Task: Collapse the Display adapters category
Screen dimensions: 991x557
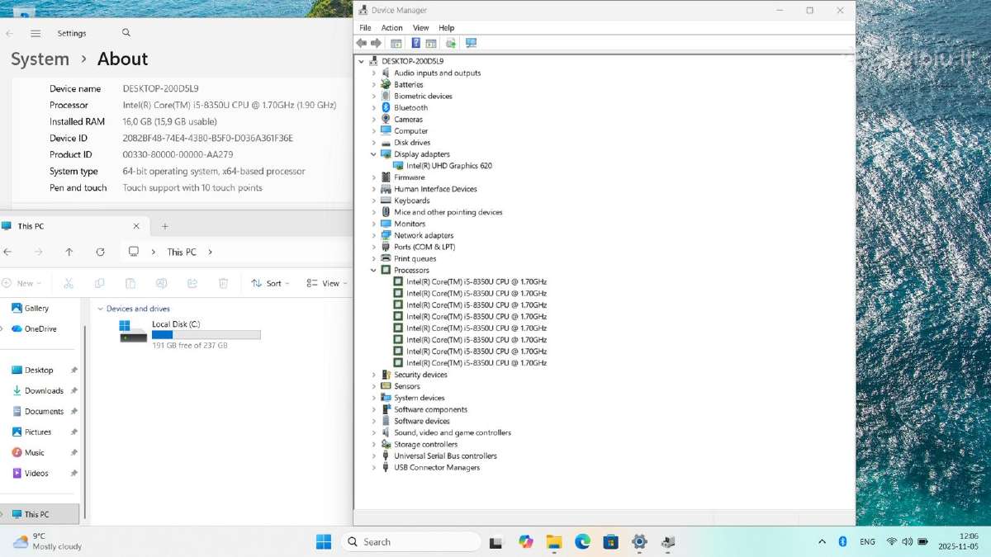Action: point(373,154)
